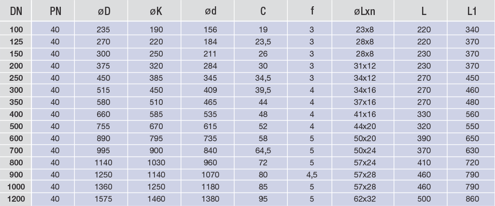The height and width of the screenshot is (206, 495).
Task: Click the 4,5 value in f column
Action: 311,175
